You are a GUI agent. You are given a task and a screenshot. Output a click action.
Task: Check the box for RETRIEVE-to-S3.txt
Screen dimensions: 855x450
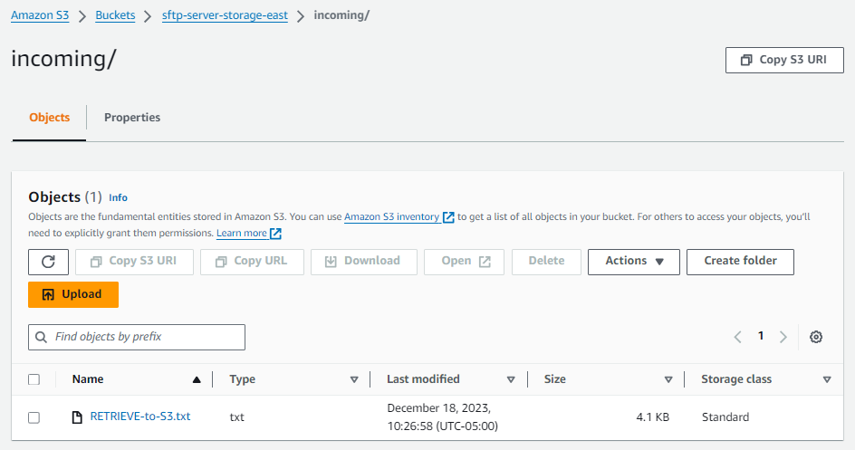tap(34, 417)
